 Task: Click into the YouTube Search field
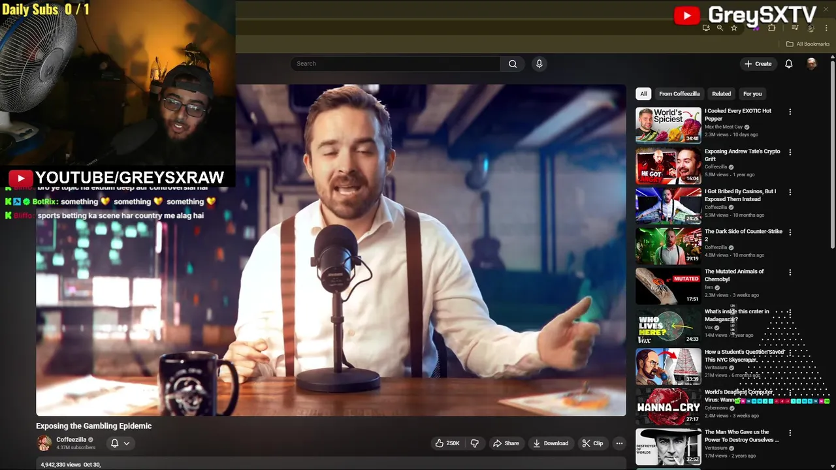pos(396,64)
